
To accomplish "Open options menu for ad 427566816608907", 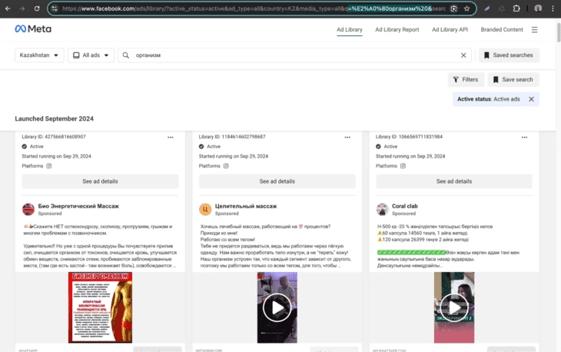I will [171, 138].
